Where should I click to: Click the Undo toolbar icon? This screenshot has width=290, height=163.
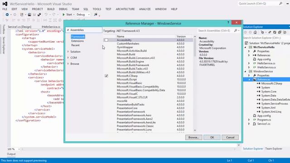pos(46,14)
